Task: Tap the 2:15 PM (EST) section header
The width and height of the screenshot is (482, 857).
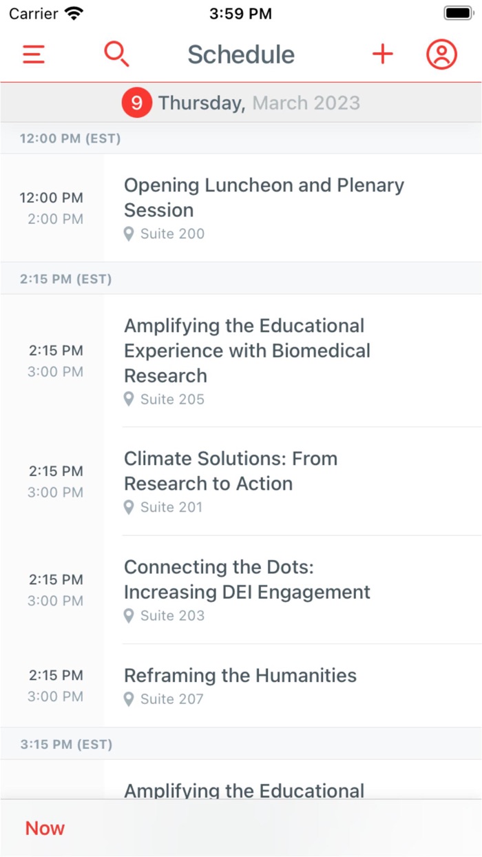Action: tap(66, 280)
